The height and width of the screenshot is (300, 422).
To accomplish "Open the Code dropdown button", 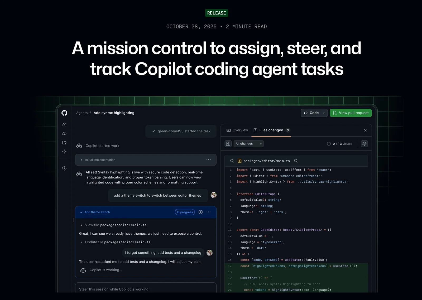I will 314,113.
